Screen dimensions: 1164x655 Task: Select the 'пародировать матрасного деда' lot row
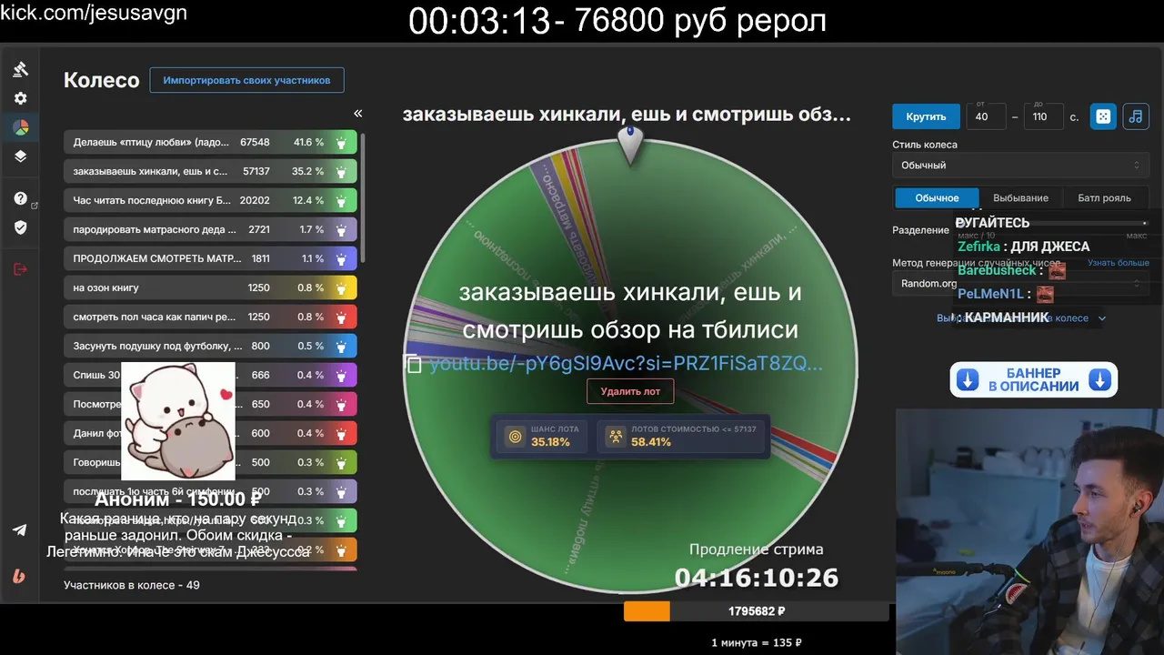(210, 230)
